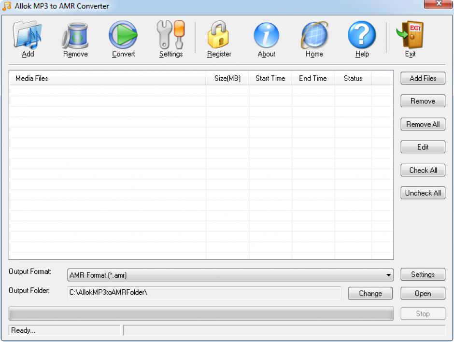Click the Check All button

pos(423,170)
